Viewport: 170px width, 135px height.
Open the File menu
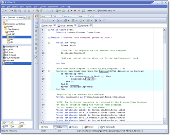[x=3, y=7]
